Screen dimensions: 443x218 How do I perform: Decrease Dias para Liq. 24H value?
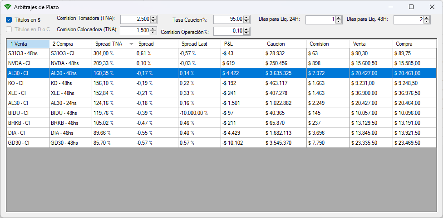pos(339,21)
